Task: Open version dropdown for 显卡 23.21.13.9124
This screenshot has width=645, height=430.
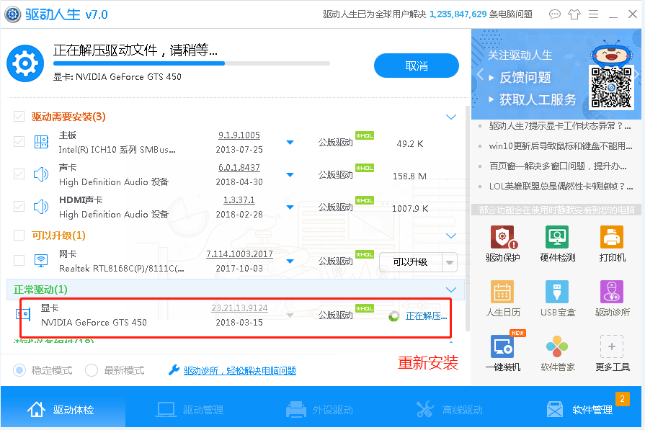Action: [x=290, y=315]
